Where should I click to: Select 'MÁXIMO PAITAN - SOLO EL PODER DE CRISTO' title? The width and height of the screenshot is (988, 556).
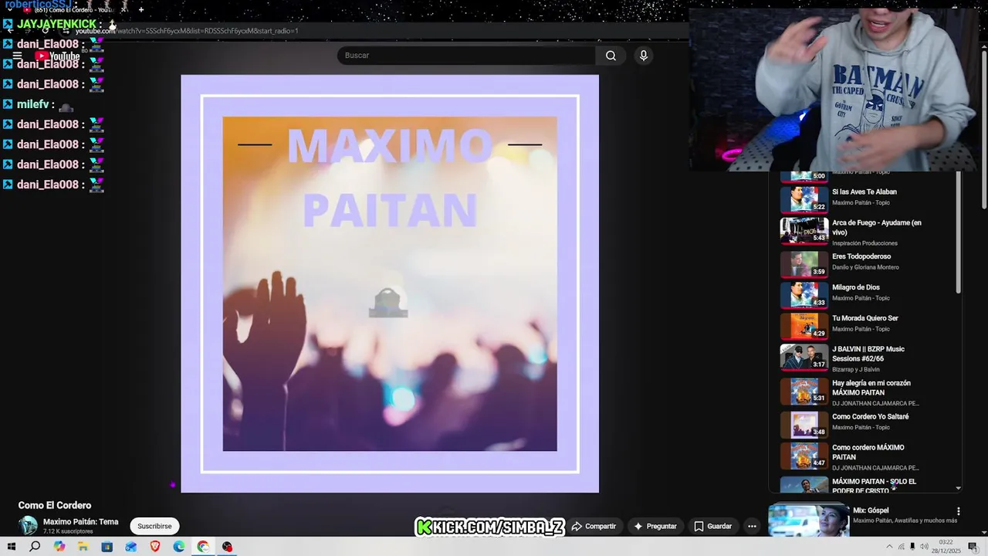click(874, 486)
